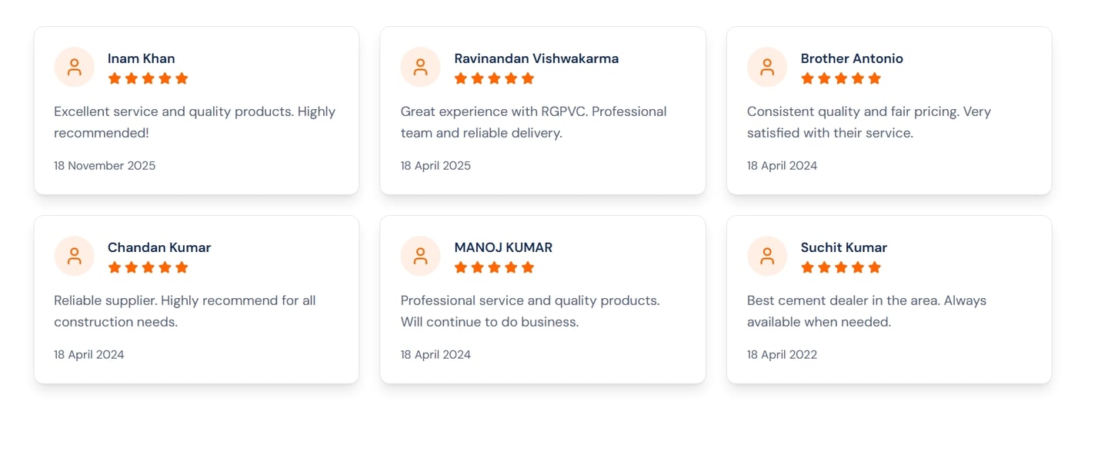The height and width of the screenshot is (451, 1108).
Task: Click the date 18 November 2025
Action: click(x=105, y=165)
